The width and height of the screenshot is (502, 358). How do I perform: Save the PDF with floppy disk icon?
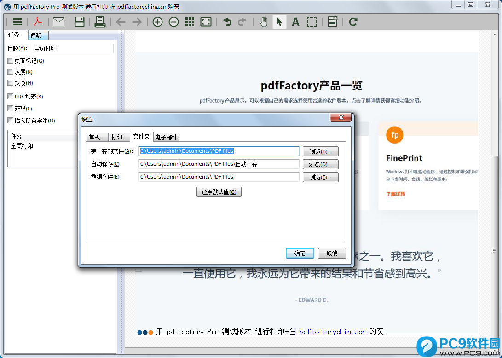click(79, 22)
